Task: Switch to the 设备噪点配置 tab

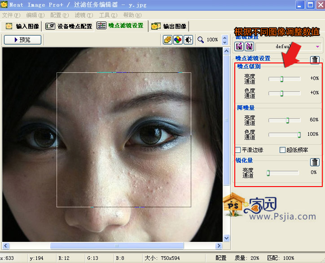Action: coord(70,26)
